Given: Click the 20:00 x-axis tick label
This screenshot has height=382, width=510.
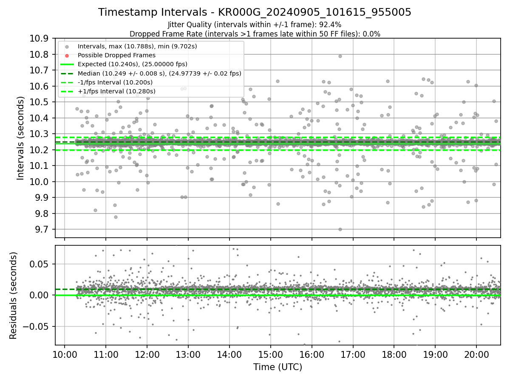Looking at the screenshot, I should 476,354.
